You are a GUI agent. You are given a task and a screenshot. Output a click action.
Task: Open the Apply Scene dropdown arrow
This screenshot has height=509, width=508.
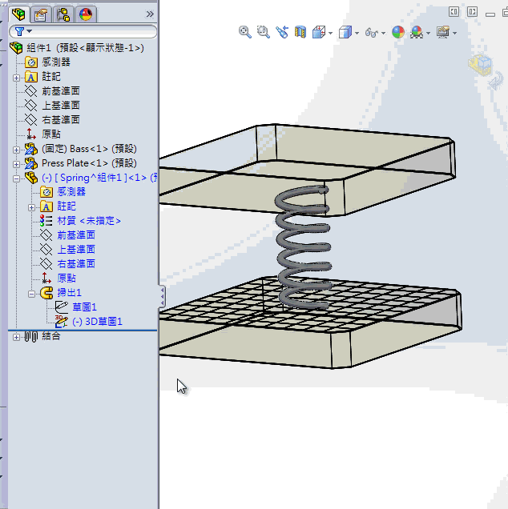pos(428,33)
